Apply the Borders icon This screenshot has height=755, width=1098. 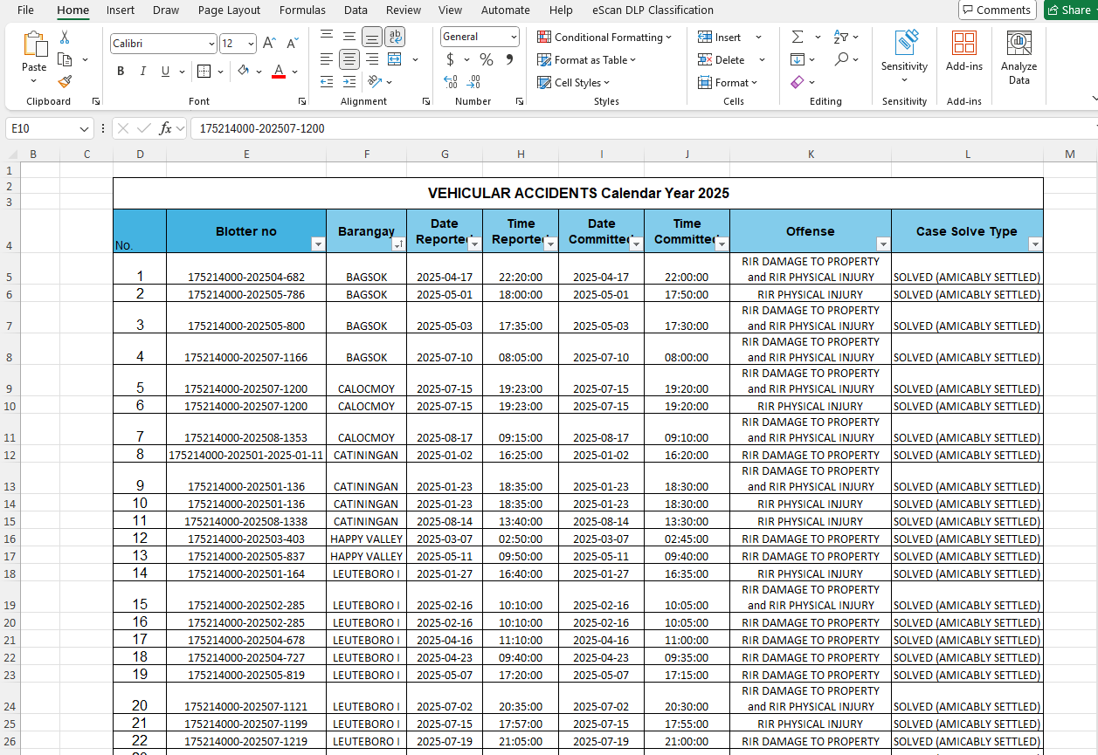click(x=204, y=72)
